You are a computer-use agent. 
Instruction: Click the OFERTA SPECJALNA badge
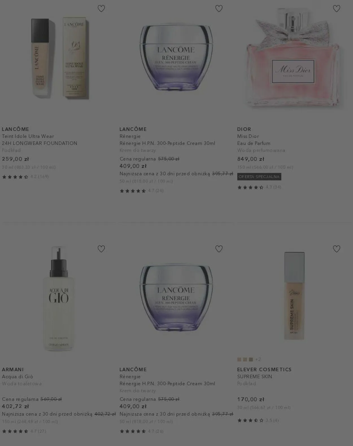259,177
